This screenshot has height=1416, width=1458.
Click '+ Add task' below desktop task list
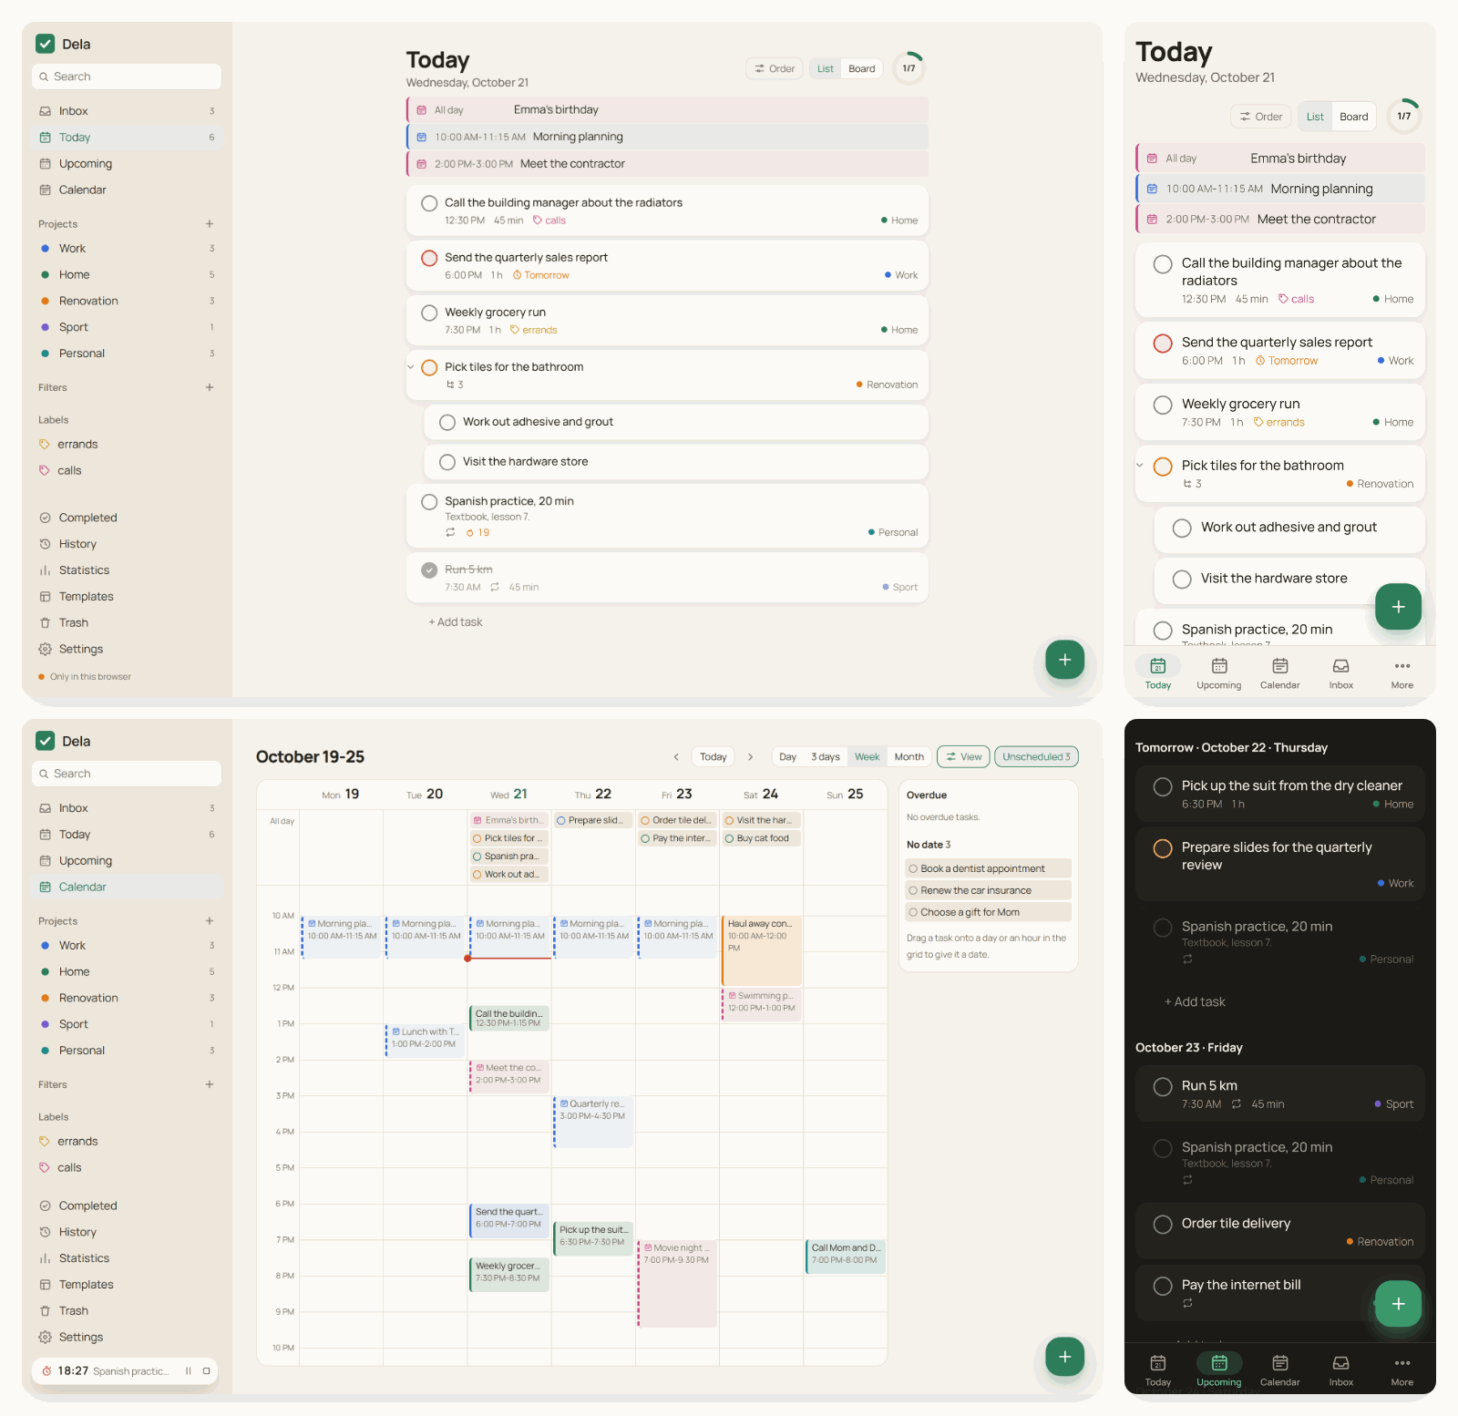click(456, 622)
